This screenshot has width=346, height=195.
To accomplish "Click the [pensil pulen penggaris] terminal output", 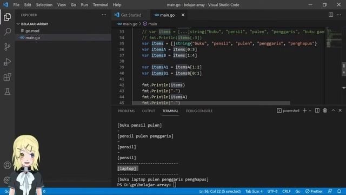I will click(145, 136).
